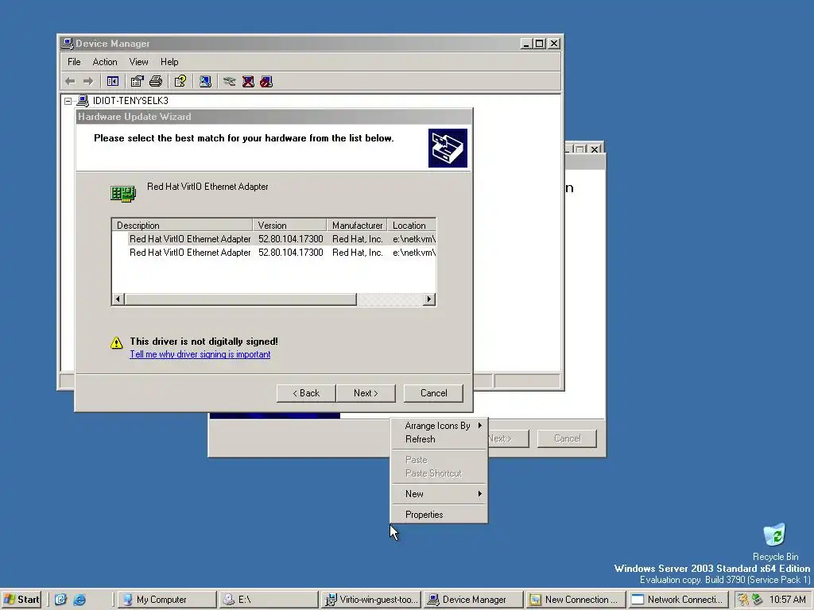This screenshot has height=610, width=814.
Task: Sort by the Description column header
Action: pos(182,225)
